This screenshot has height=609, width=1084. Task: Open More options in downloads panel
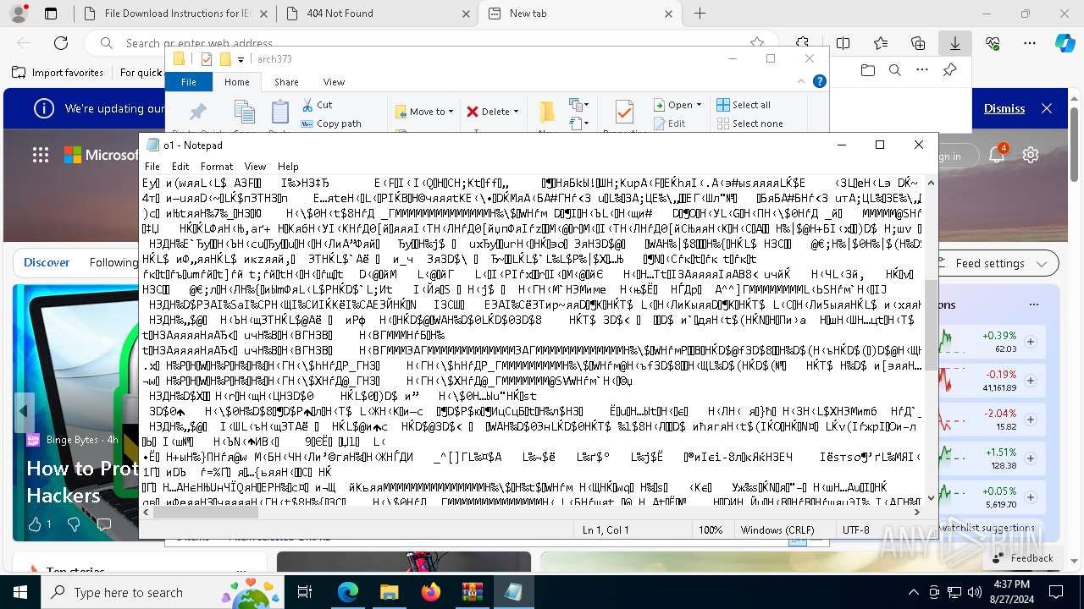[x=922, y=70]
